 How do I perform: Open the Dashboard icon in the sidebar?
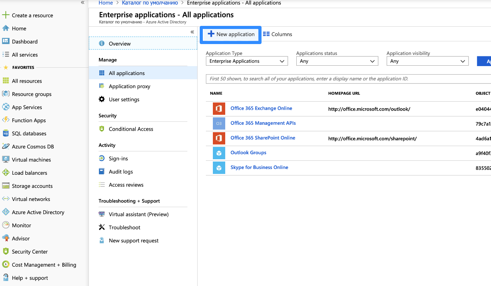[5, 41]
